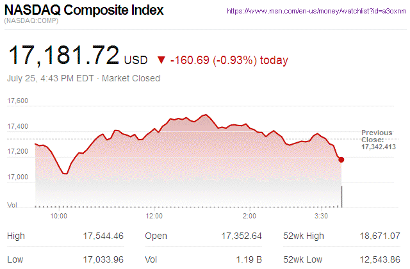Image resolution: width=410 pixels, height=269 pixels.
Task: Click the red endpoint dot on chart line
Action: click(x=341, y=159)
